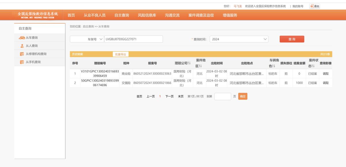Open the 自主查询 top menu
The width and height of the screenshot is (346, 167).
point(122,15)
